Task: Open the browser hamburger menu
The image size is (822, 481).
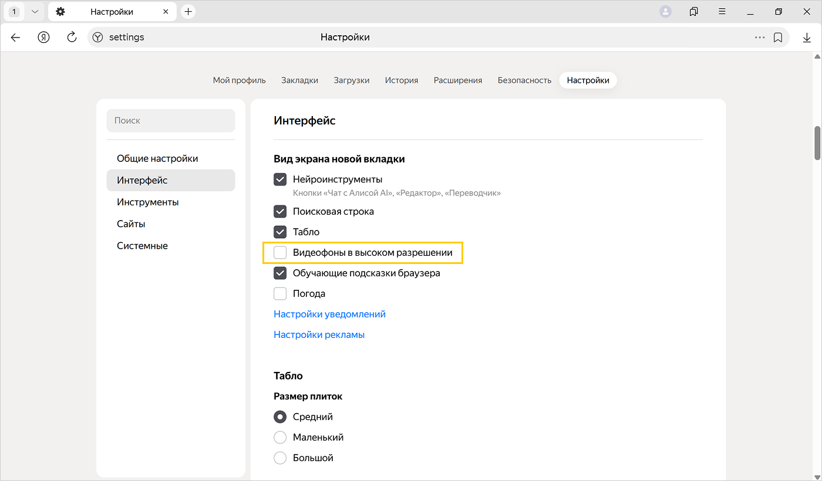Action: pyautogui.click(x=722, y=12)
